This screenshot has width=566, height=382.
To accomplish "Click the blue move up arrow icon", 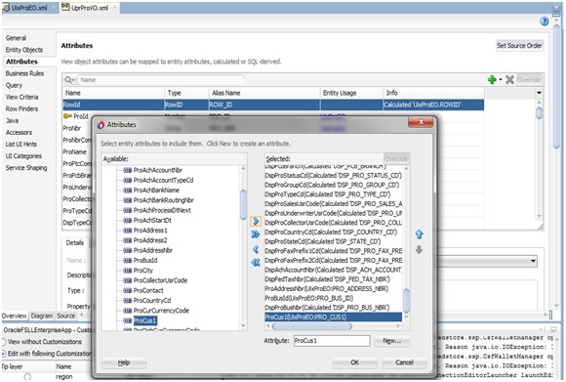I will click(x=419, y=234).
